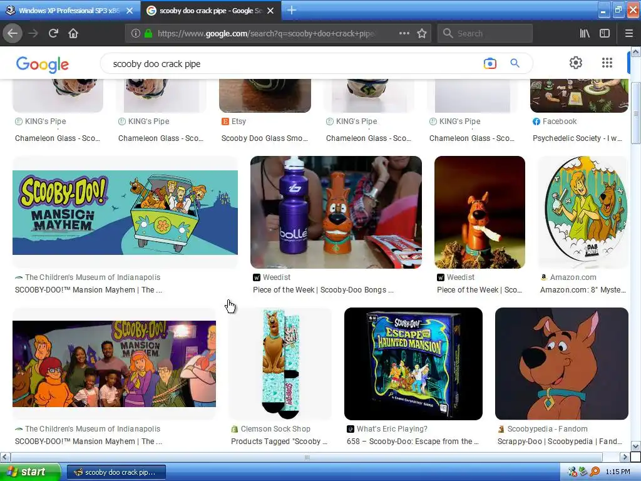641x481 pixels.
Task: Switch to Windows XP Professional SP3 tab
Action: pos(69,11)
